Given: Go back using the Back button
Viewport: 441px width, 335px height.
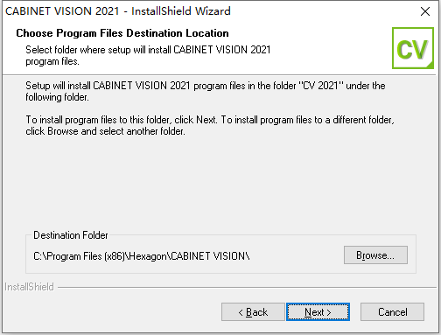Looking at the screenshot, I should click(253, 312).
